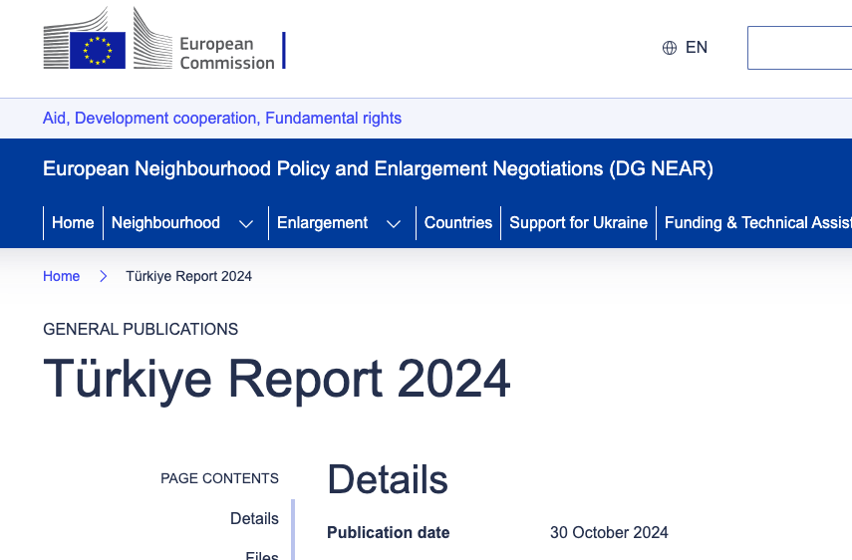Open the Neighbourhood menu item
Image resolution: width=852 pixels, height=560 pixels.
point(165,222)
